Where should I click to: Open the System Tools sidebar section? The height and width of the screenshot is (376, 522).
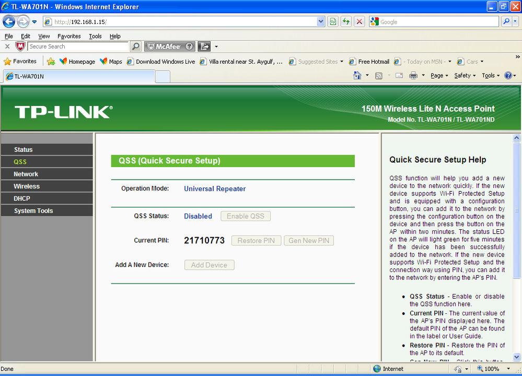pyautogui.click(x=47, y=210)
